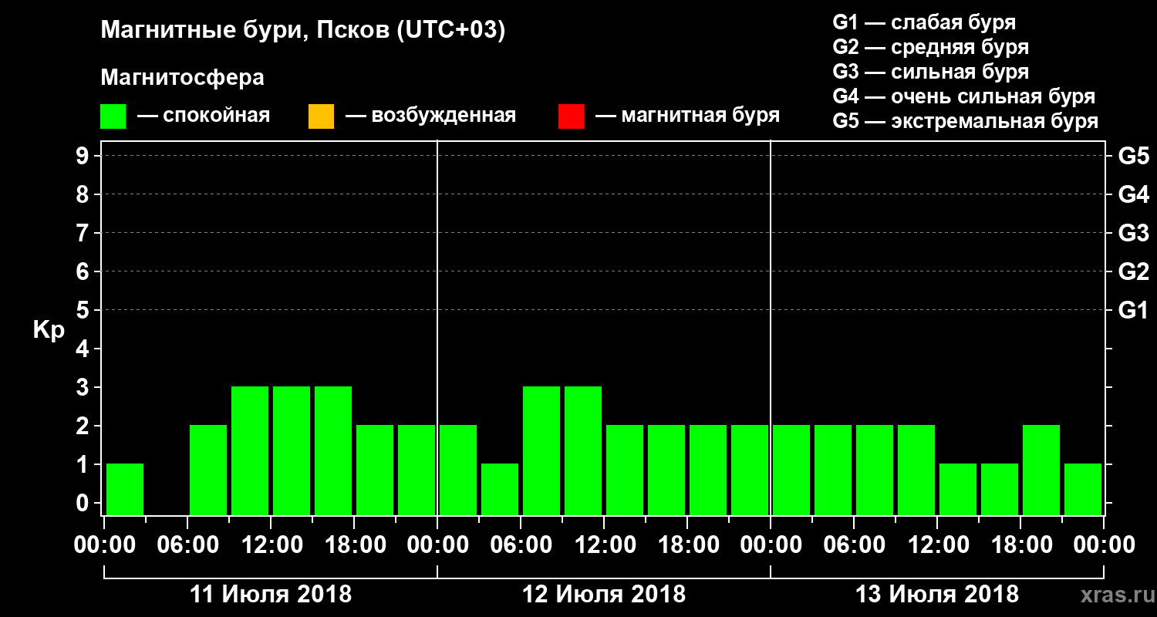Click the 13 July bar starting at 18:00
1157x617 pixels.
[1041, 470]
